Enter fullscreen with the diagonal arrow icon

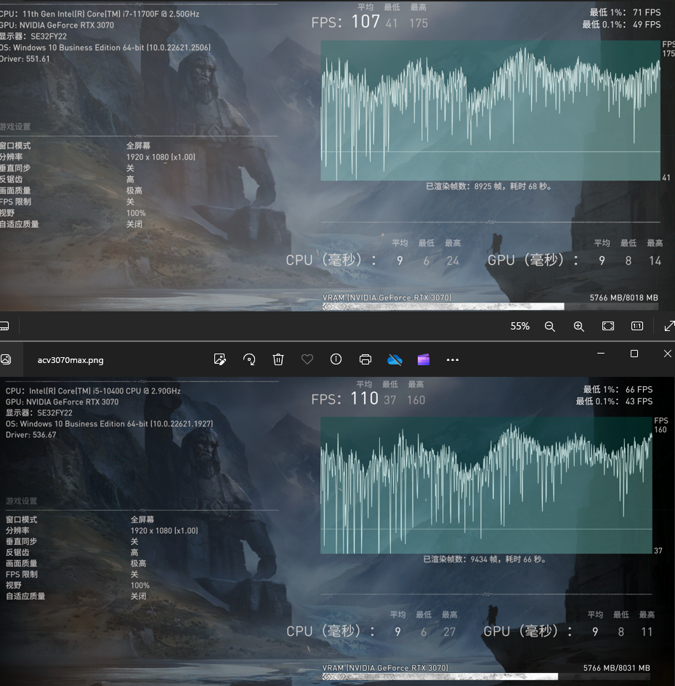[x=669, y=326]
